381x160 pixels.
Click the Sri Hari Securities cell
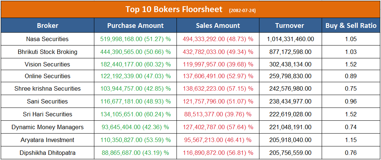(48, 114)
